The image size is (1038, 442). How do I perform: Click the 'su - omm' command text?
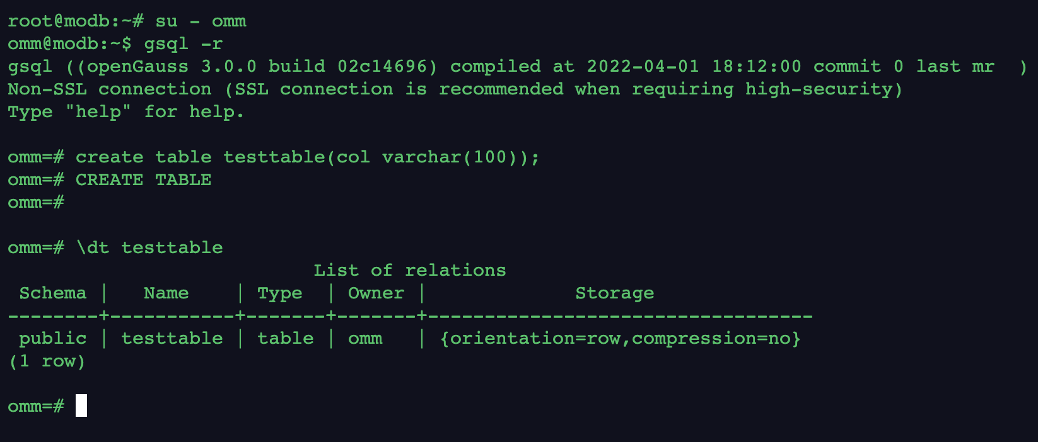201,21
